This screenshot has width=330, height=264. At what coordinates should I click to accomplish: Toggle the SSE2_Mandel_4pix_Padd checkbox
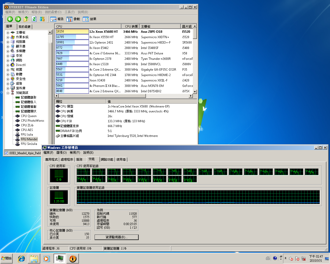pyautogui.click(x=6, y=153)
